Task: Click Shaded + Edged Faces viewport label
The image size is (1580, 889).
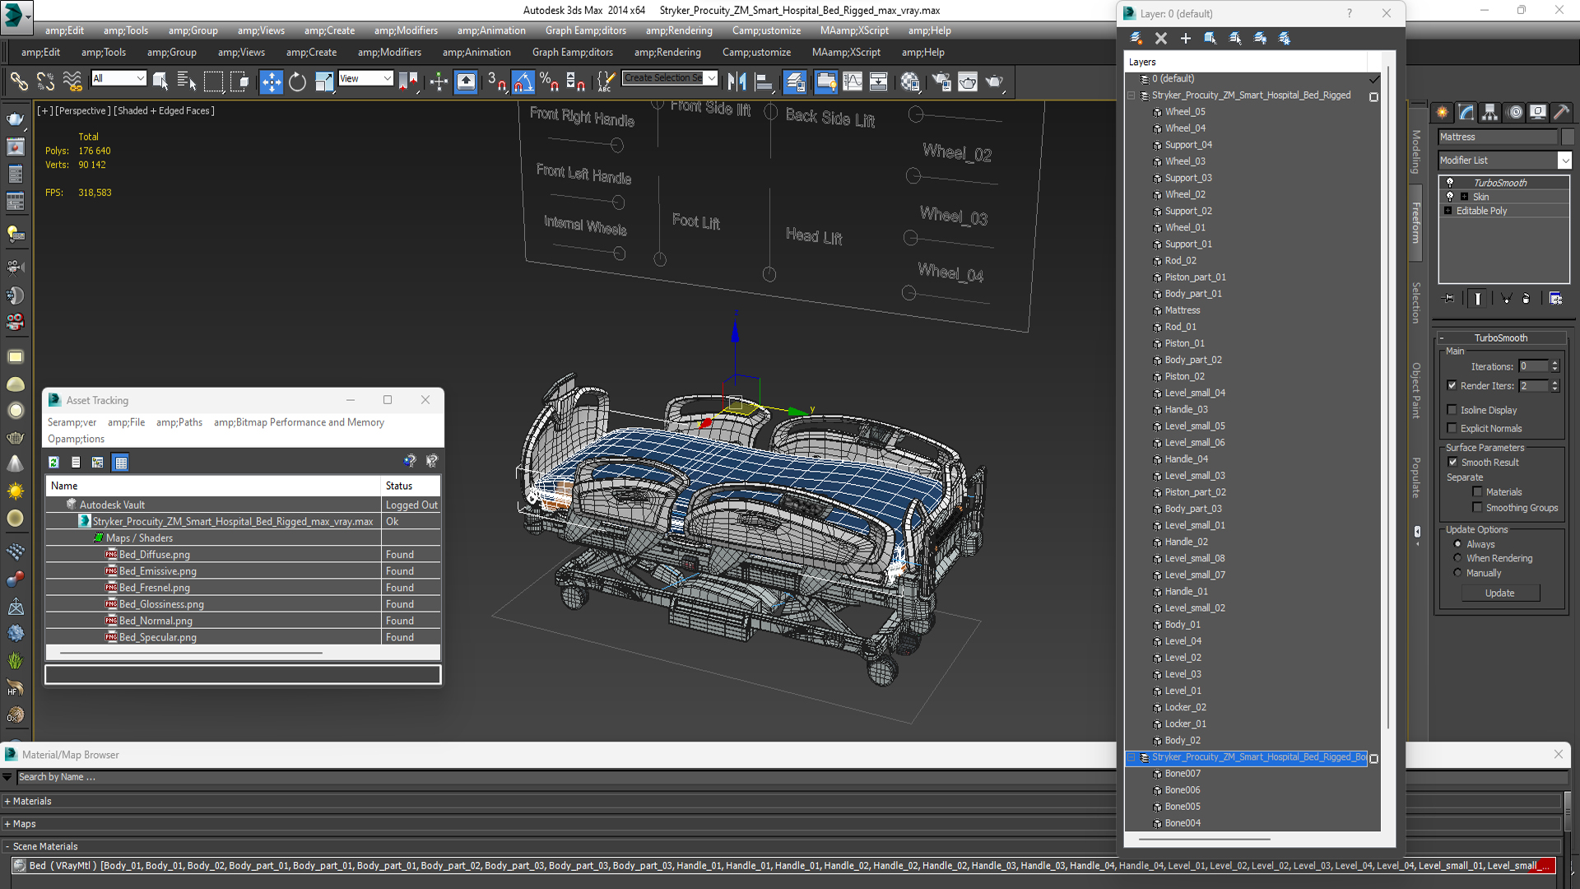Action: (164, 110)
